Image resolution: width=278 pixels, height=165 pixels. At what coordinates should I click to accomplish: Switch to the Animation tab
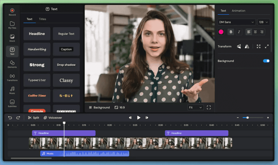(x=238, y=11)
